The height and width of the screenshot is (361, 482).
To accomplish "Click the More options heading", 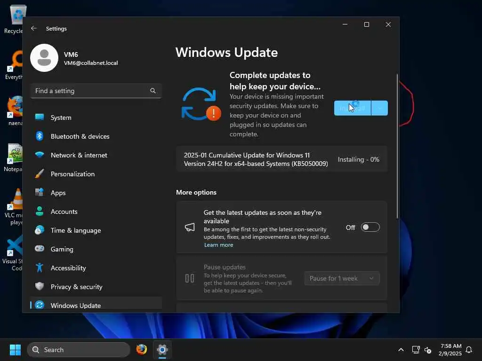I will 196,192.
